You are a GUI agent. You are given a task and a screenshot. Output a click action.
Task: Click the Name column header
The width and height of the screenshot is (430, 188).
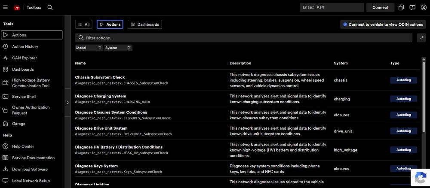click(x=80, y=63)
